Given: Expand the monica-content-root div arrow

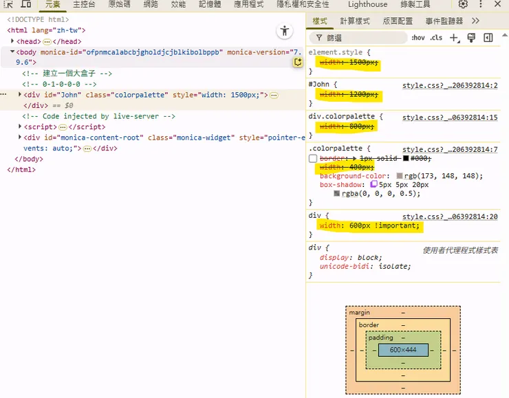Looking at the screenshot, I should [20, 137].
